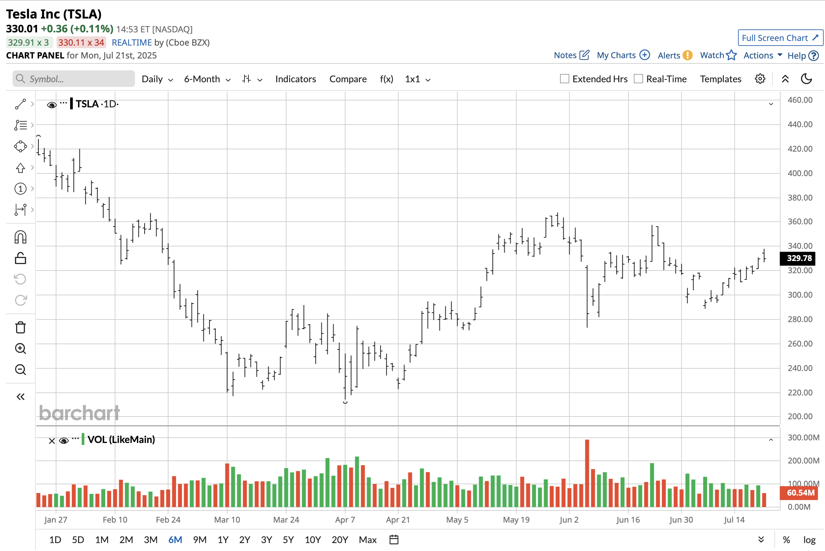825x551 pixels.
Task: Open the Templates menu
Action: (x=720, y=79)
